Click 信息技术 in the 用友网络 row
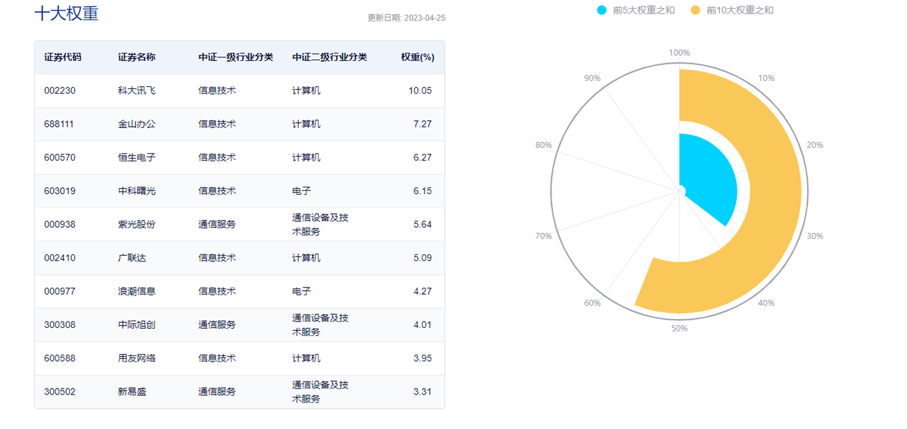The width and height of the screenshot is (907, 429). (217, 358)
